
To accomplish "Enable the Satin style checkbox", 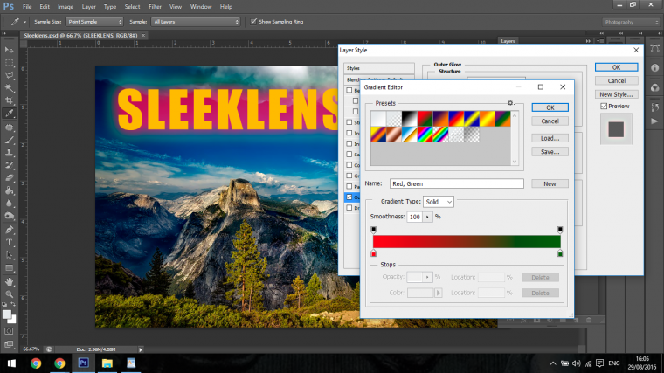I will [x=349, y=155].
